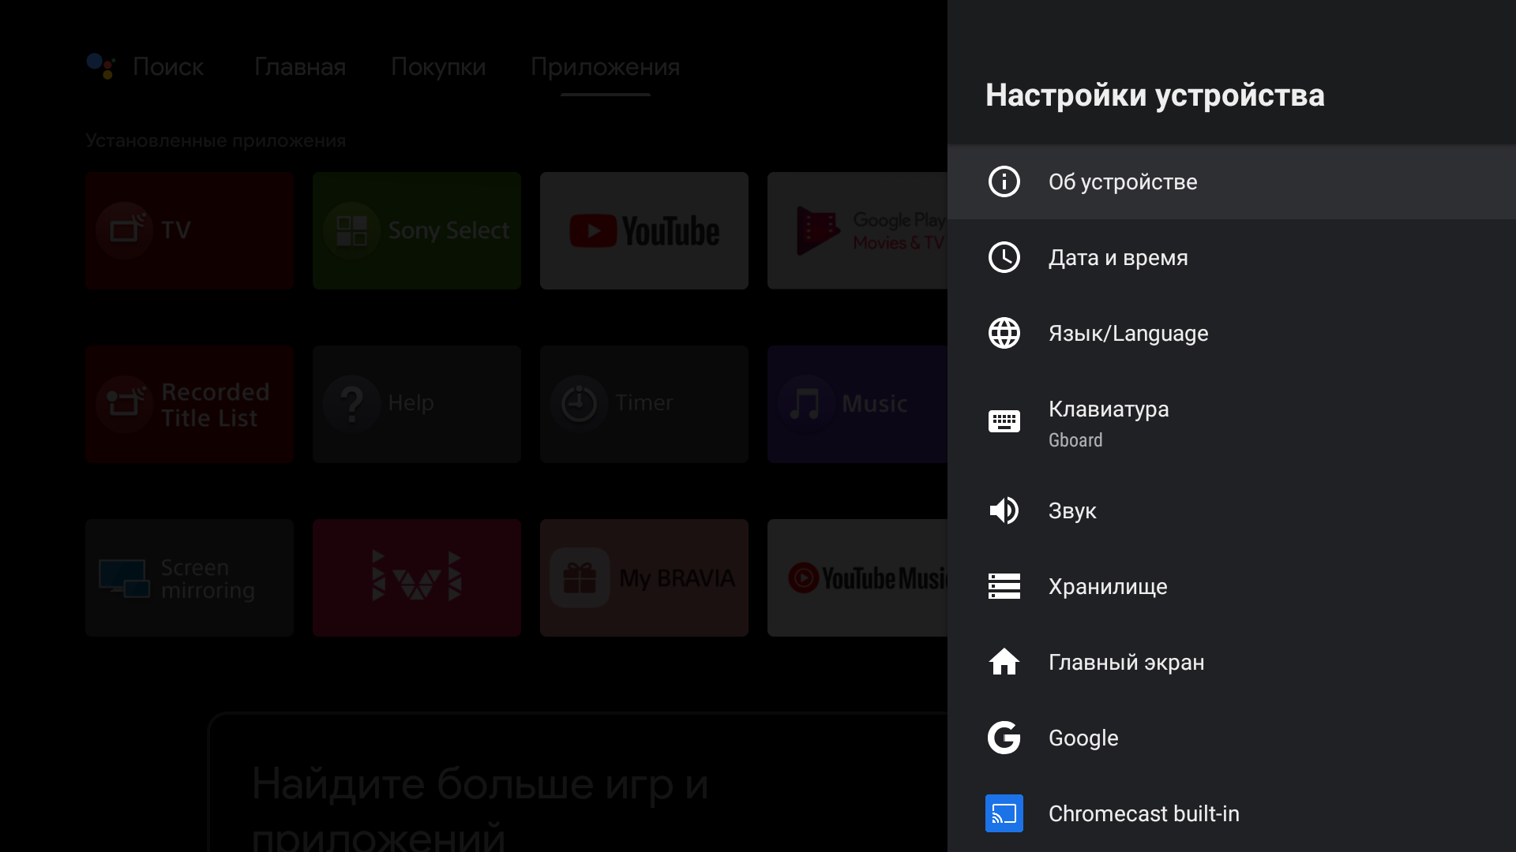Switch to the Приложения tab
1516x852 pixels.
[x=605, y=67]
